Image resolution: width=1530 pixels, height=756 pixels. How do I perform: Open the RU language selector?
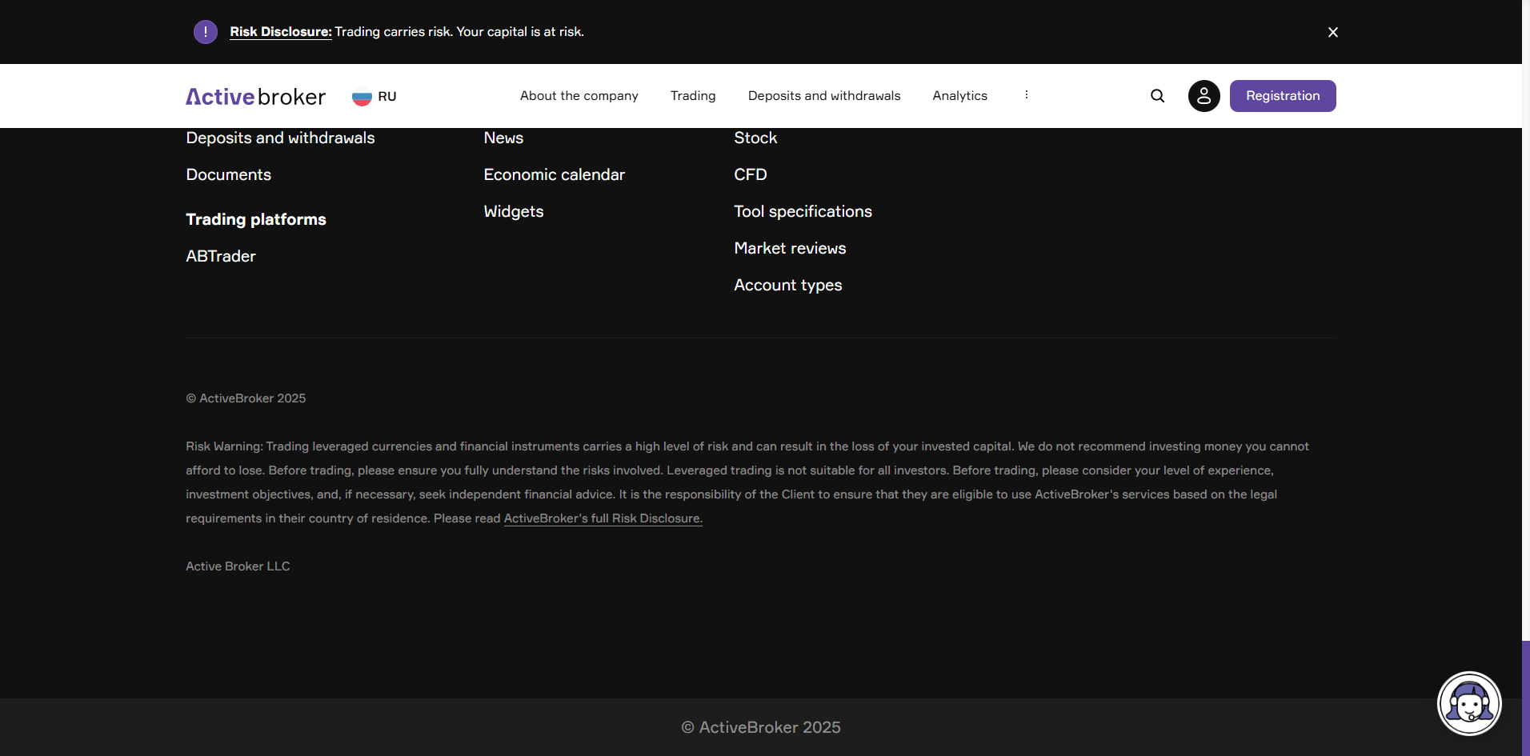tap(387, 97)
